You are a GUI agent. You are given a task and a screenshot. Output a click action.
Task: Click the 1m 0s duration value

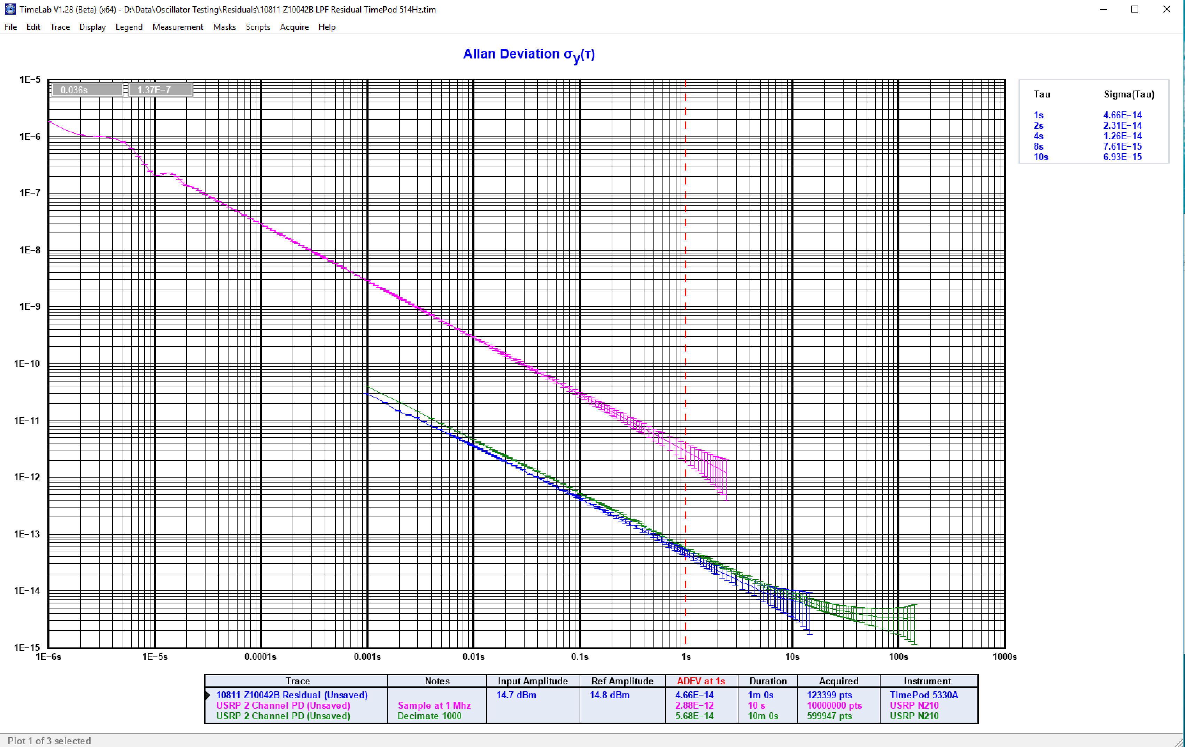click(x=760, y=695)
